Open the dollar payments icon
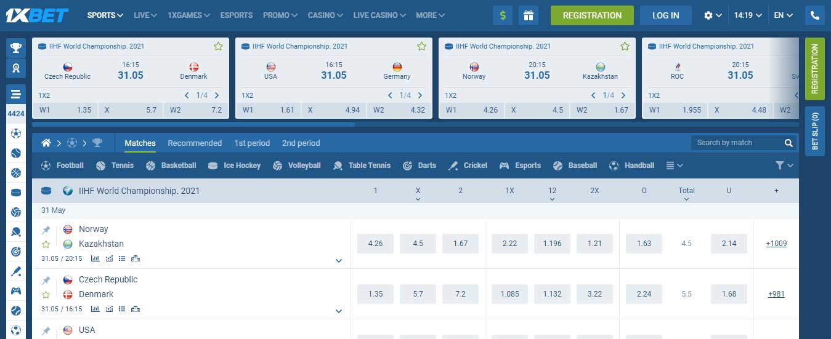831x339 pixels. pyautogui.click(x=503, y=15)
